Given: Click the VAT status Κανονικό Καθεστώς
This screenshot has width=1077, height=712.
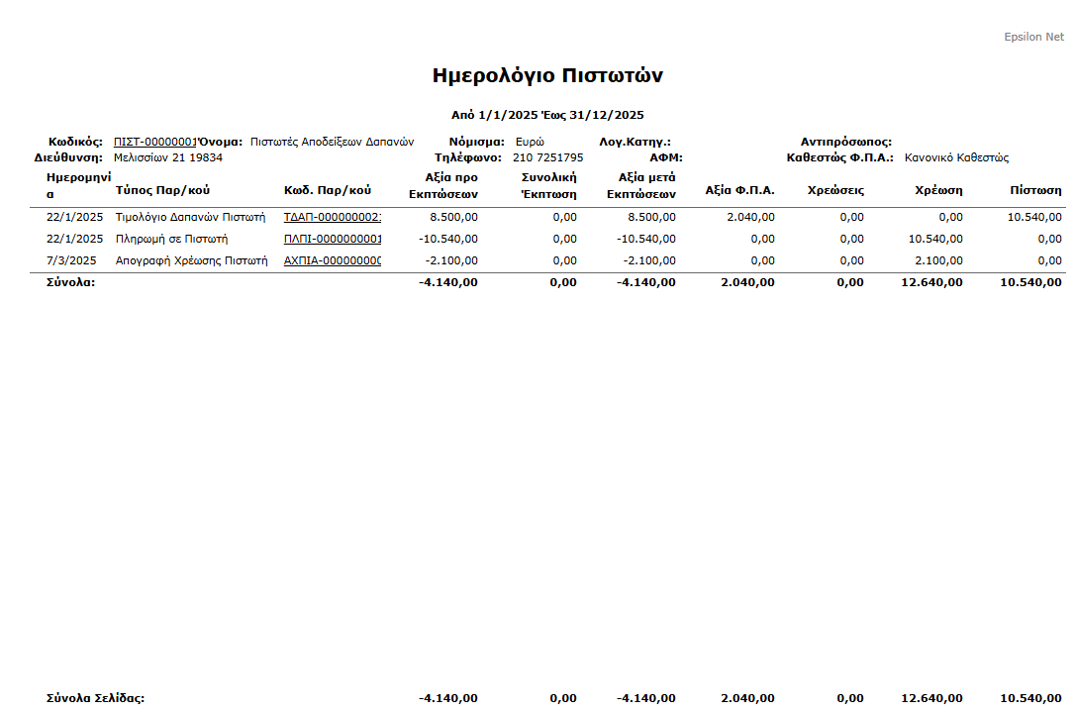Looking at the screenshot, I should [x=956, y=157].
